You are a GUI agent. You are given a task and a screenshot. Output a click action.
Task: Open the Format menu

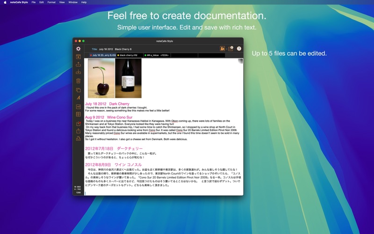tap(51, 2)
